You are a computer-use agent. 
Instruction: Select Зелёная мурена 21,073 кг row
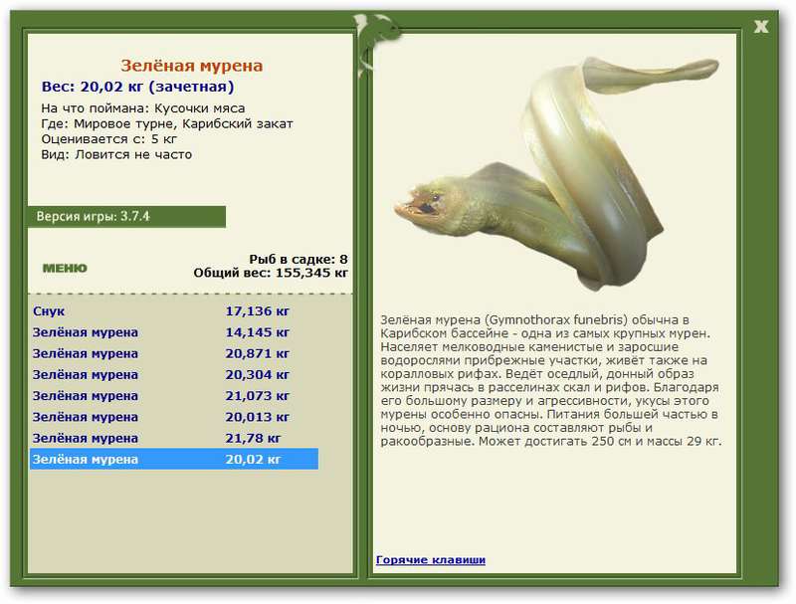[x=173, y=396]
